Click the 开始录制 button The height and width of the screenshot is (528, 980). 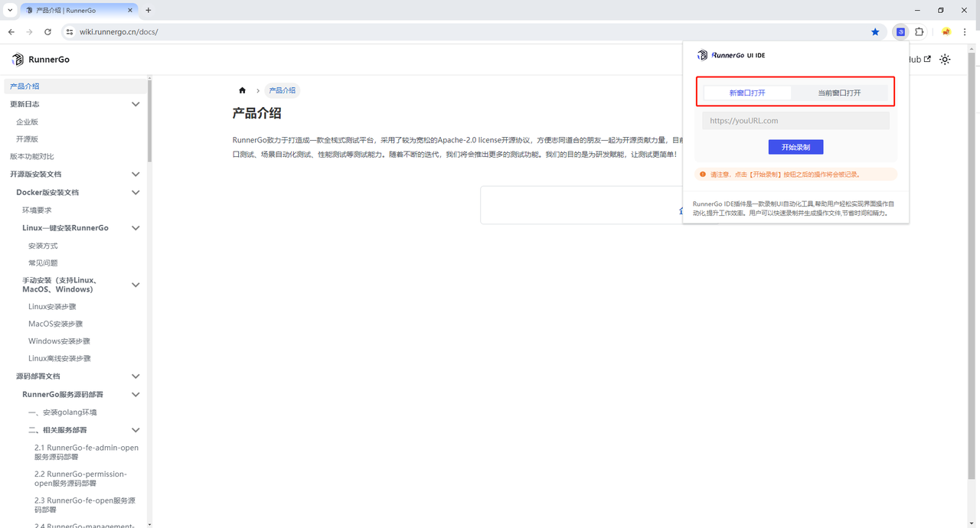[795, 147]
